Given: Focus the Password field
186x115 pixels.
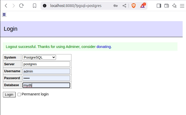Looking at the screenshot, I should [46, 78].
